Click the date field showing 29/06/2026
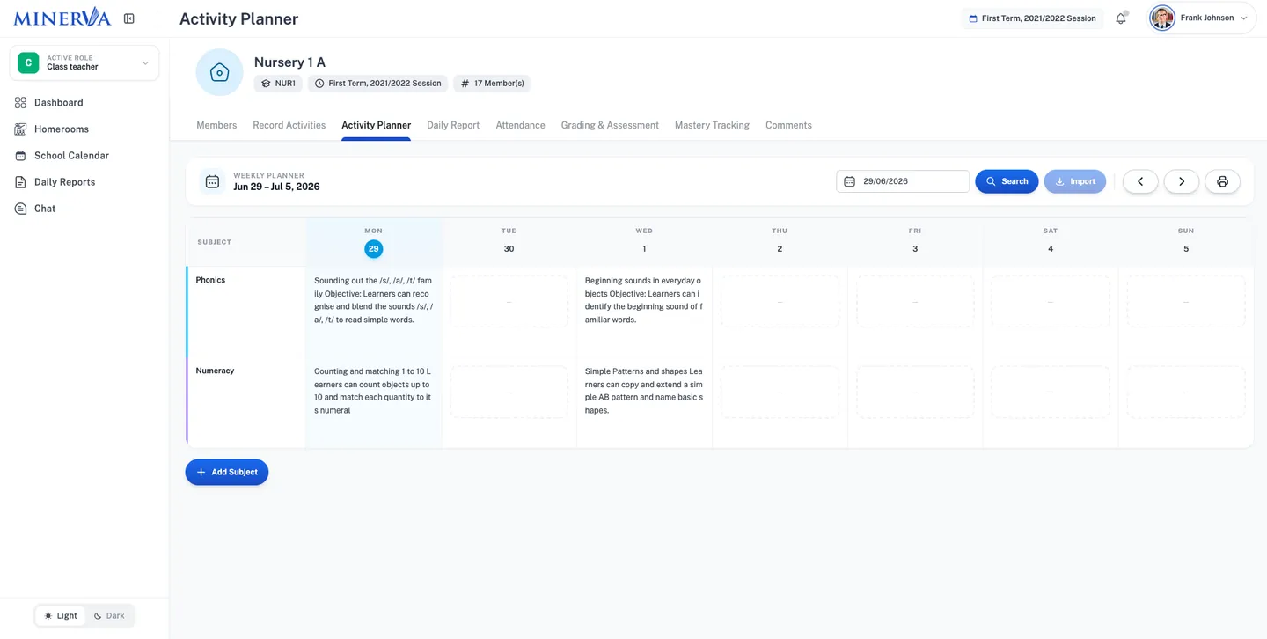The image size is (1267, 639). [x=903, y=181]
